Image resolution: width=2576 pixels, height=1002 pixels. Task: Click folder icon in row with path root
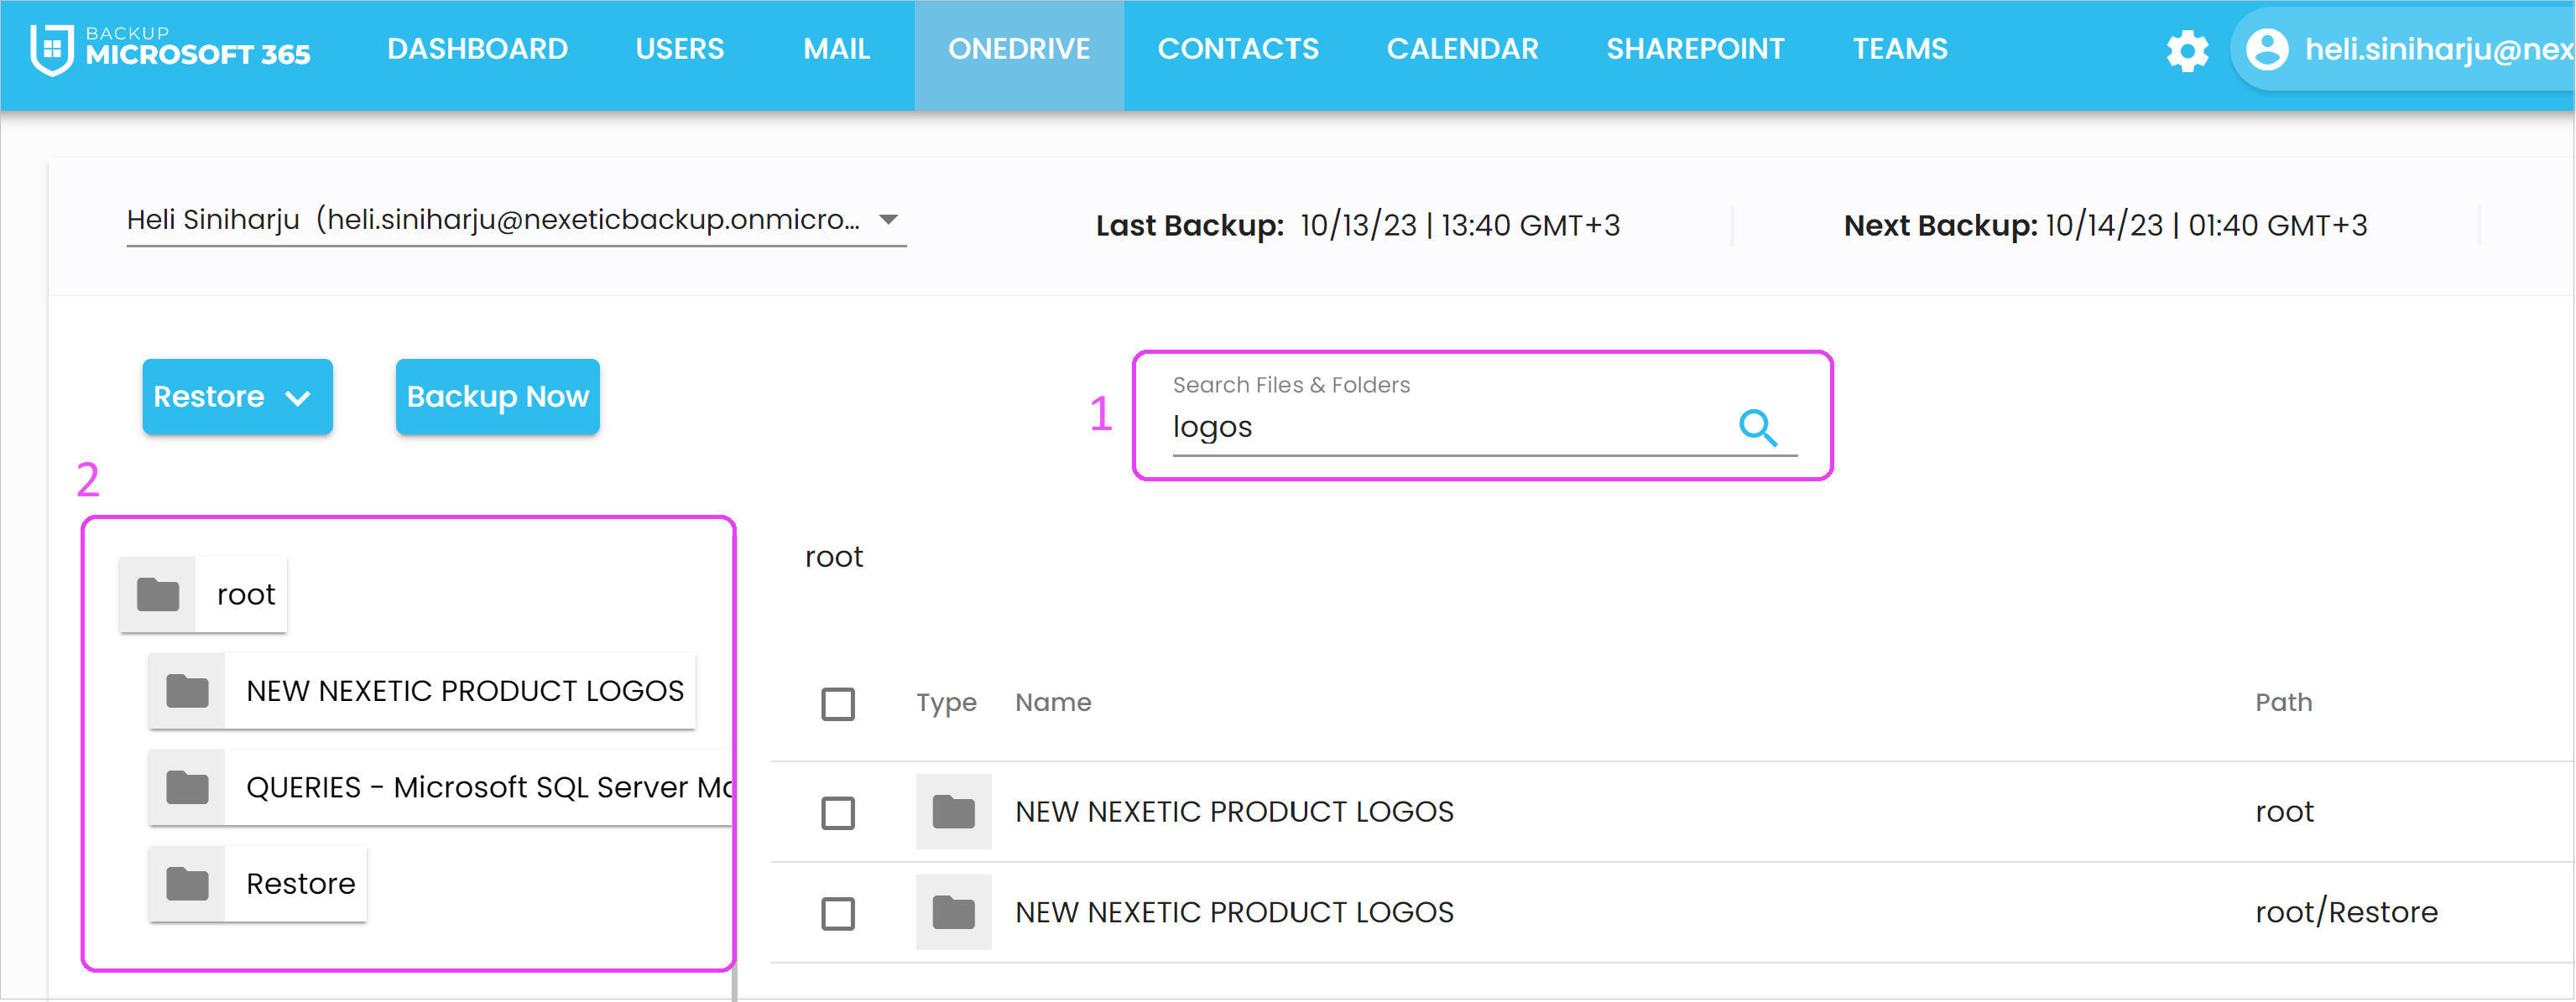[x=953, y=811]
